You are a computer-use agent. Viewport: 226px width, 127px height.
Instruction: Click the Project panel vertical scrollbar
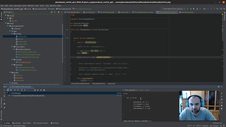point(63,43)
